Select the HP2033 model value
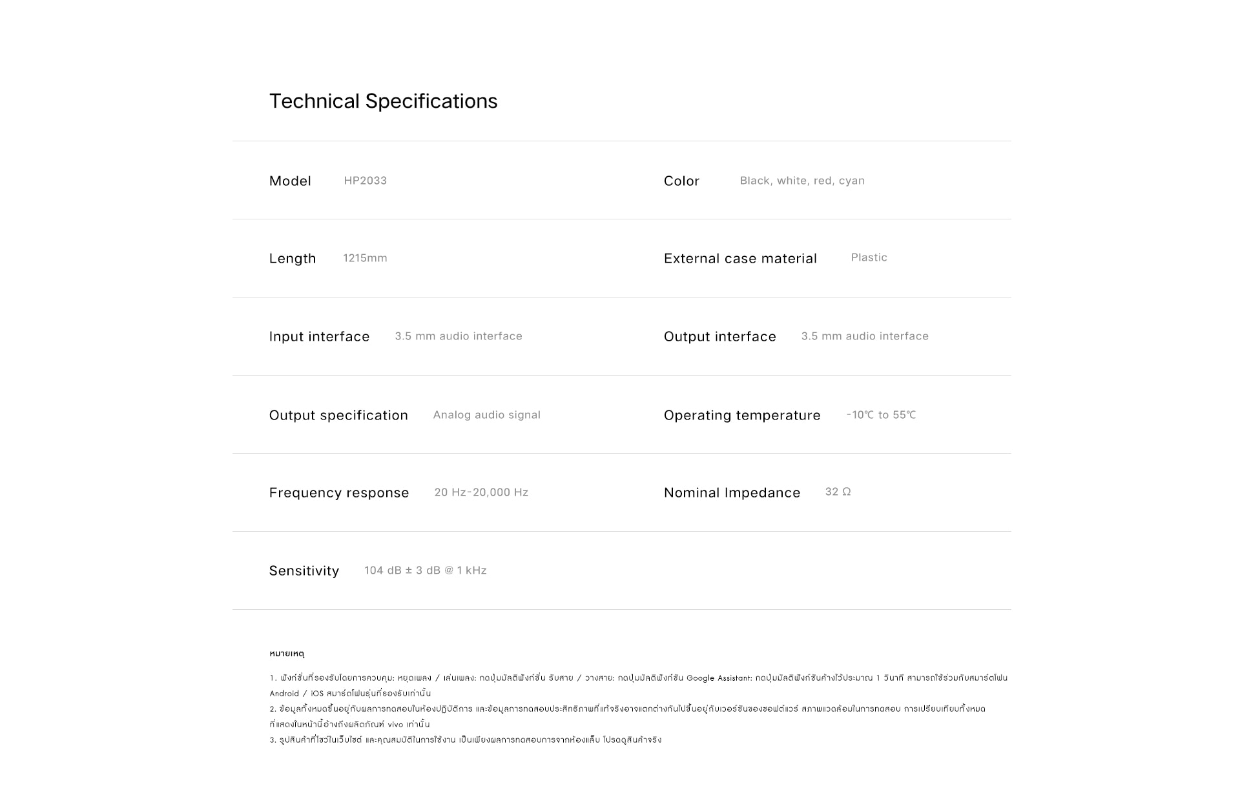Screen dimensions: 1240x806 click(365, 181)
